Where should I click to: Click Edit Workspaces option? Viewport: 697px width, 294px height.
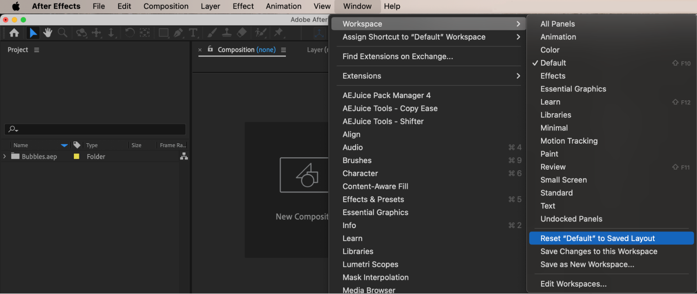point(573,284)
